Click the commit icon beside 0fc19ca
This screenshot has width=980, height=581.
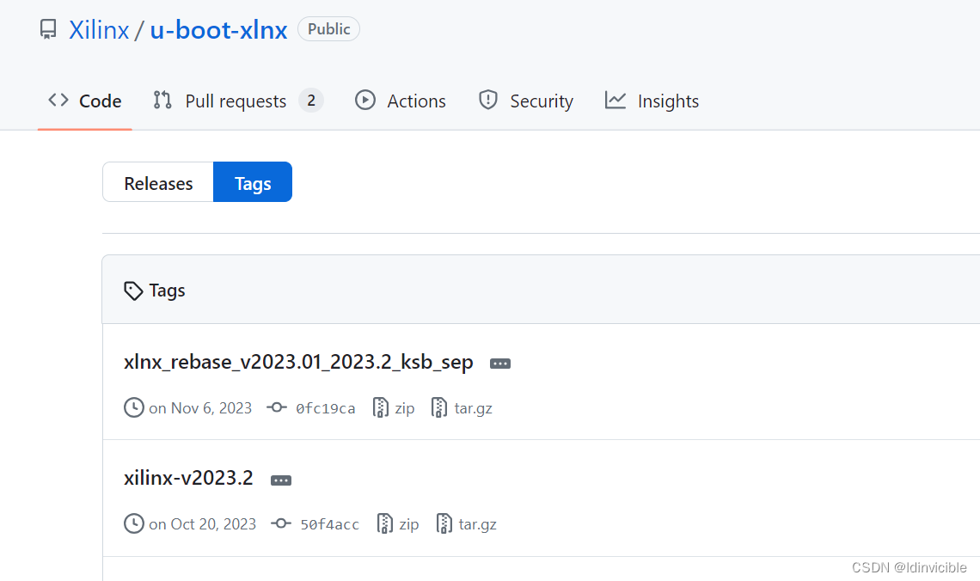[277, 407]
